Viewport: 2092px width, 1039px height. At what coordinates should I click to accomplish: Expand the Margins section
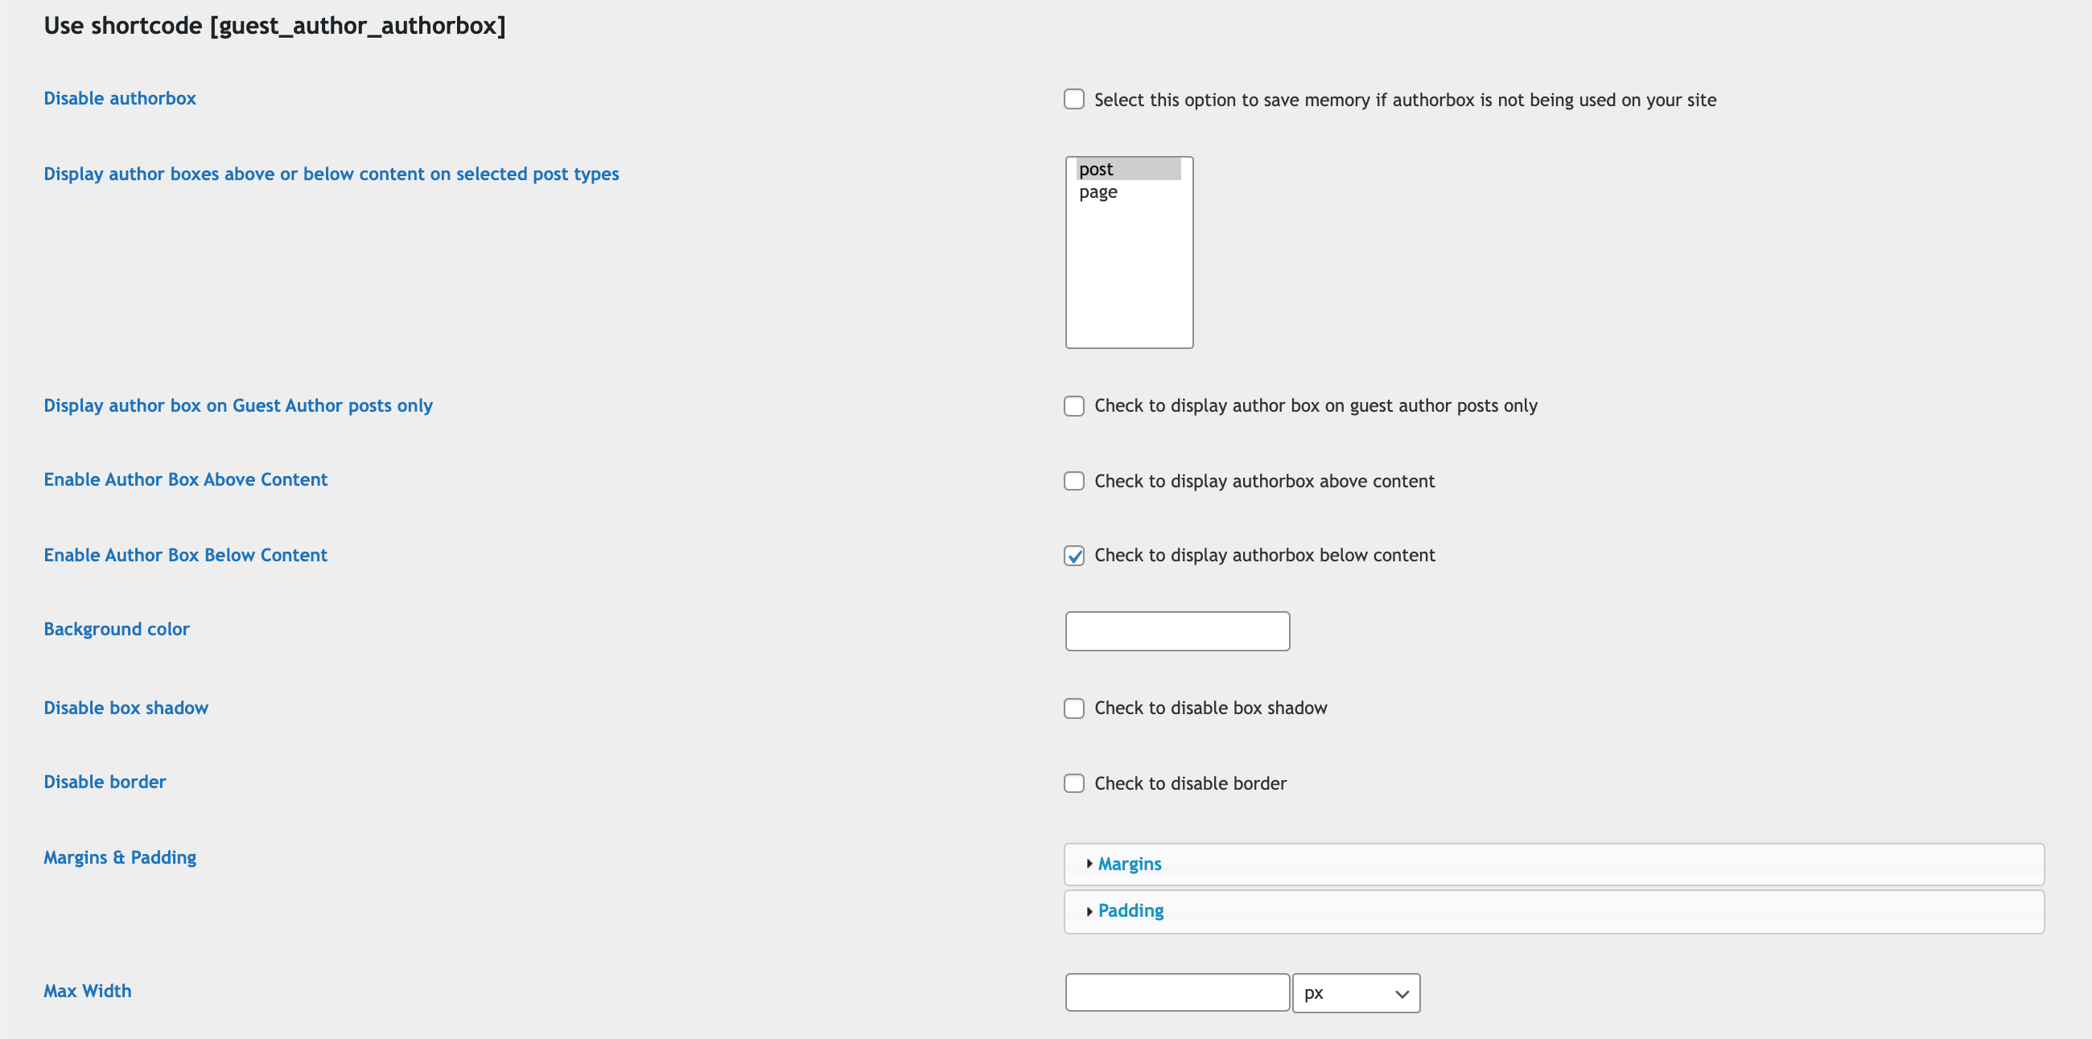point(1554,864)
